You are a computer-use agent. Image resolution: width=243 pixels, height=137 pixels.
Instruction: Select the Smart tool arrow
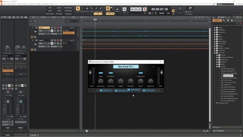pos(78,8)
